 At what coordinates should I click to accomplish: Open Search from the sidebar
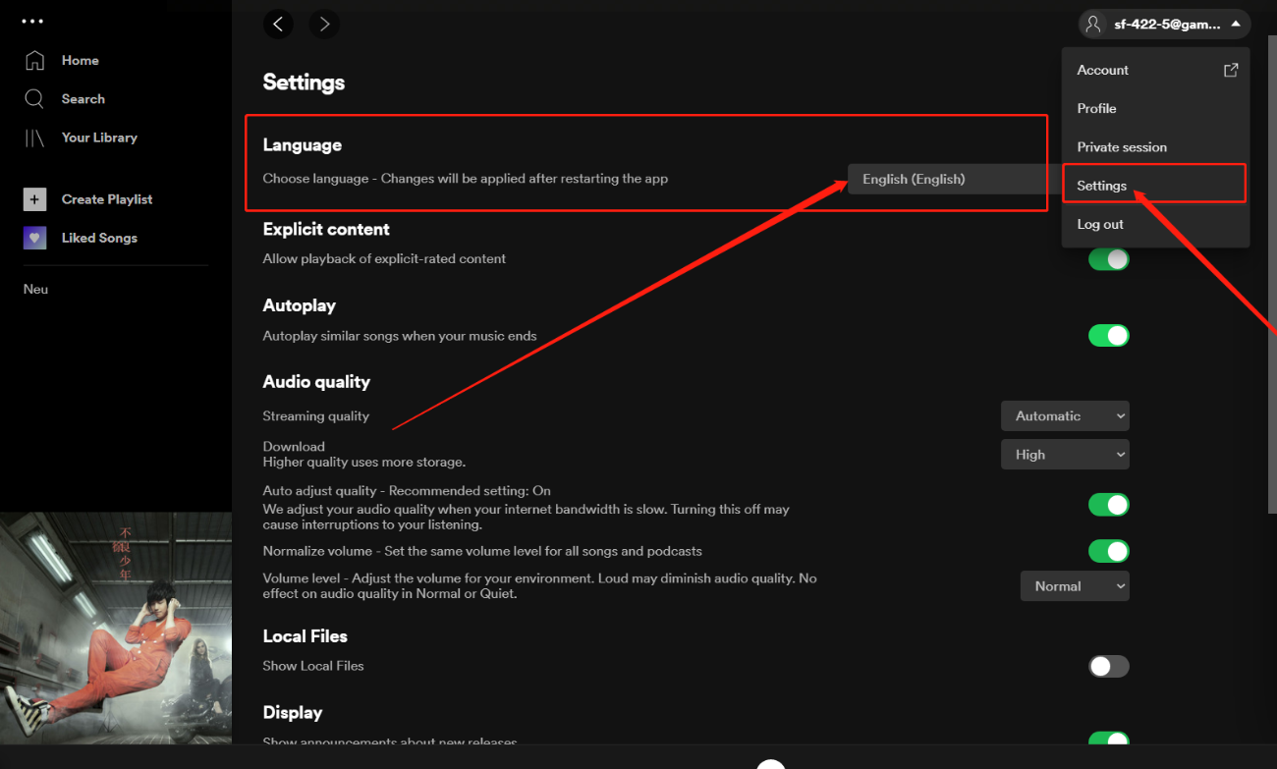pyautogui.click(x=83, y=99)
